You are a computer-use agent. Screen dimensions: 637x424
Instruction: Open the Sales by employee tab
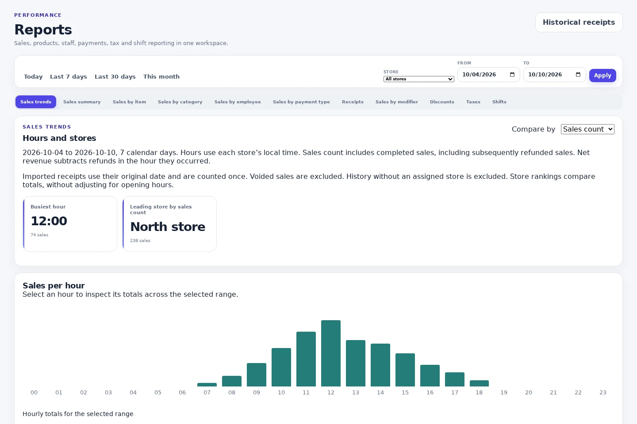click(238, 102)
